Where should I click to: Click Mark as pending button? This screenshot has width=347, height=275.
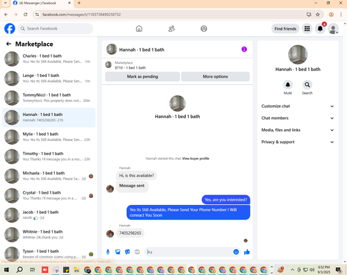pyautogui.click(x=142, y=76)
